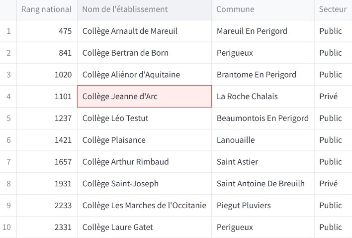This screenshot has width=352, height=238.
Task: Click the Collège Aliénor d'Aquitaine cell
Action: [x=131, y=75]
